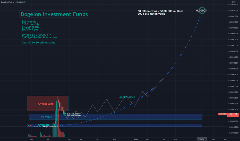Select the 2024 estimated value text
The height and width of the screenshot is (141, 240).
point(151,14)
